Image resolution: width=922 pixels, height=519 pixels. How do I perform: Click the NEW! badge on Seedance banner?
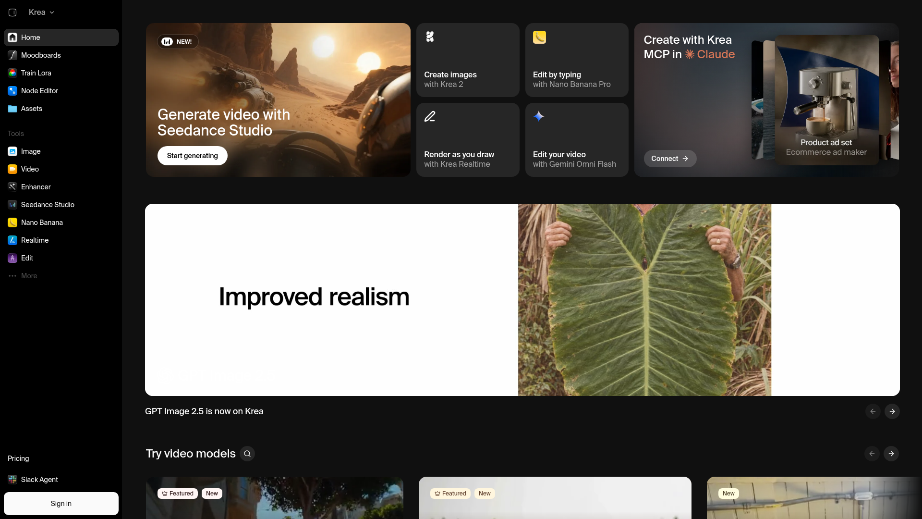point(178,42)
